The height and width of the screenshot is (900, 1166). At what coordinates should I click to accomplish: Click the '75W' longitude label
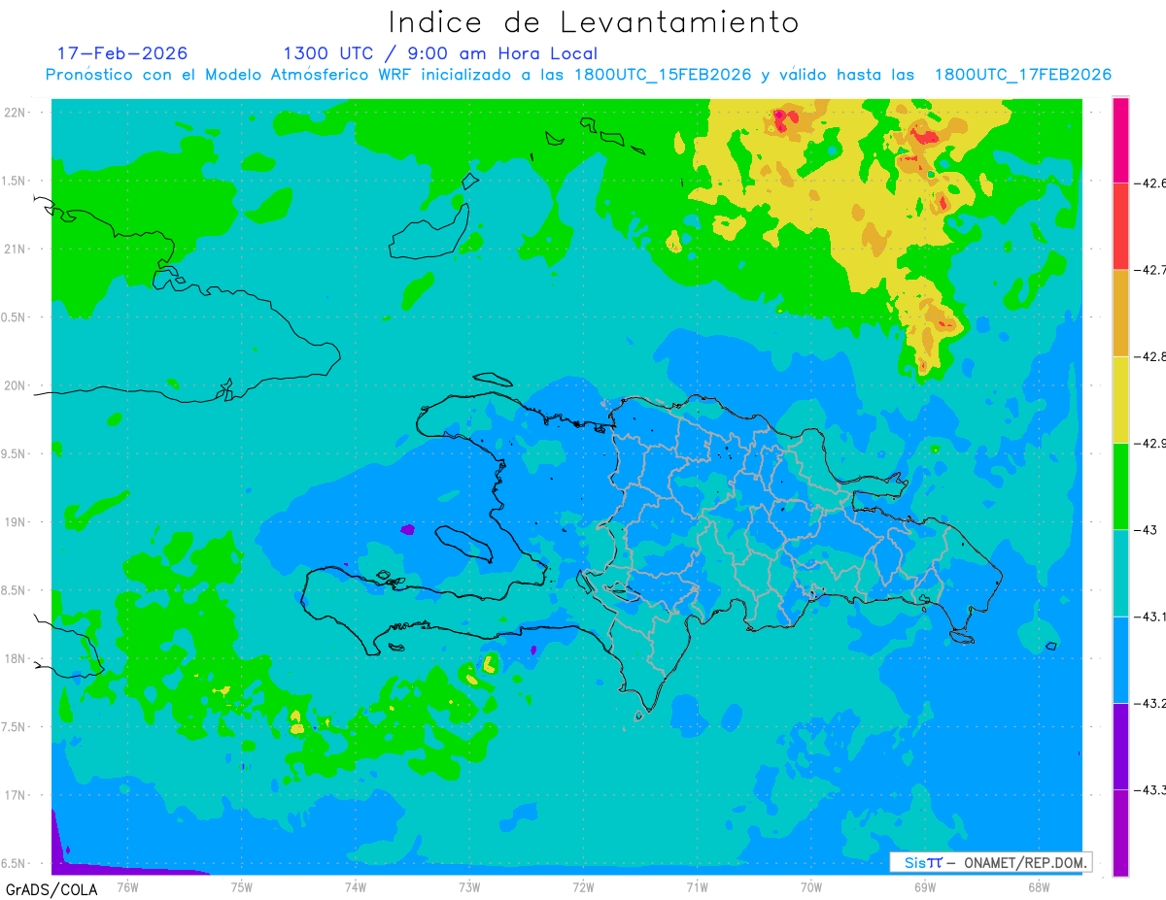(x=242, y=885)
